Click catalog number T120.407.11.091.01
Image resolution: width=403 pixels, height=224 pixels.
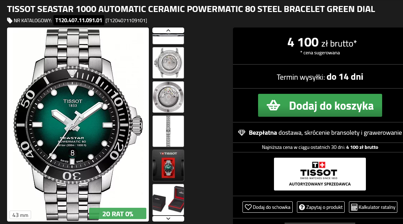coord(78,20)
